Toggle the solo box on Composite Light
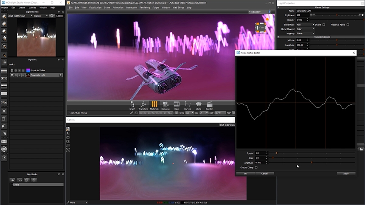This screenshot has height=205, width=365. (x=16, y=75)
